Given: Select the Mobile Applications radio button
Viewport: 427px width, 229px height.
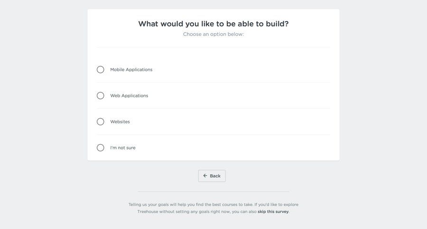Looking at the screenshot, I should 101,70.
